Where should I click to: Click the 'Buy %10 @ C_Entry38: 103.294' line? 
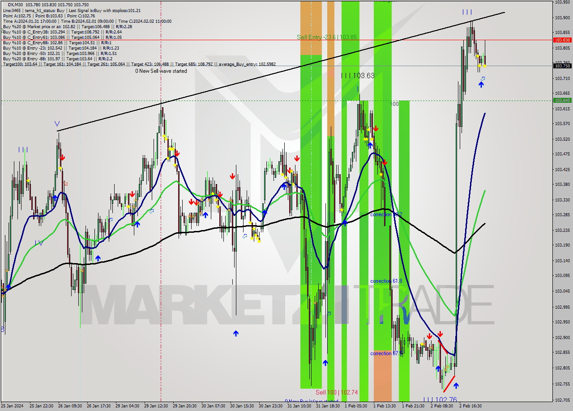pyautogui.click(x=62, y=32)
